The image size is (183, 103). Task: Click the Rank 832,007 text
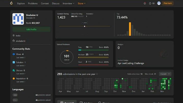(x=33, y=23)
